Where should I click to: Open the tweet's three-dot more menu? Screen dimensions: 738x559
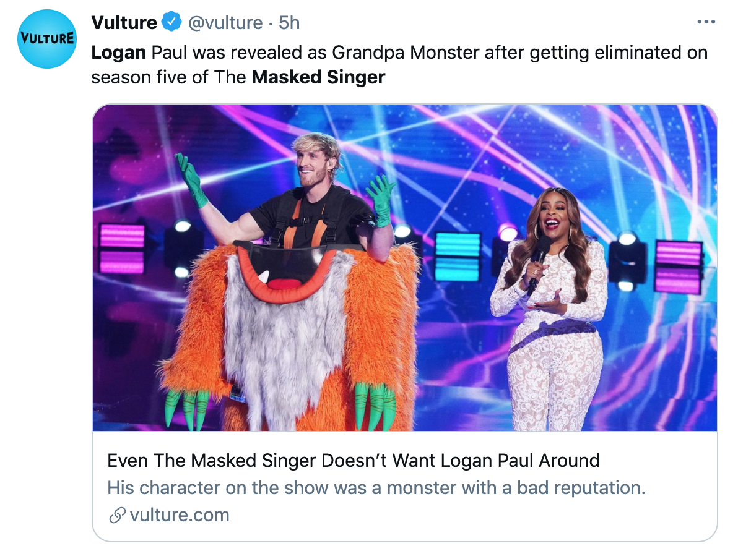(706, 22)
